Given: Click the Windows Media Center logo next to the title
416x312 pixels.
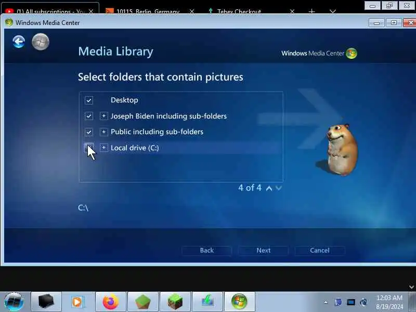Looking at the screenshot, I should (352, 54).
